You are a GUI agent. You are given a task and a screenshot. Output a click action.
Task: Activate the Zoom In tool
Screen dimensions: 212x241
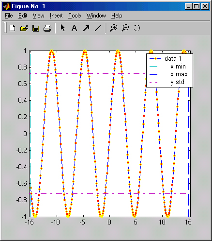pyautogui.click(x=113, y=28)
